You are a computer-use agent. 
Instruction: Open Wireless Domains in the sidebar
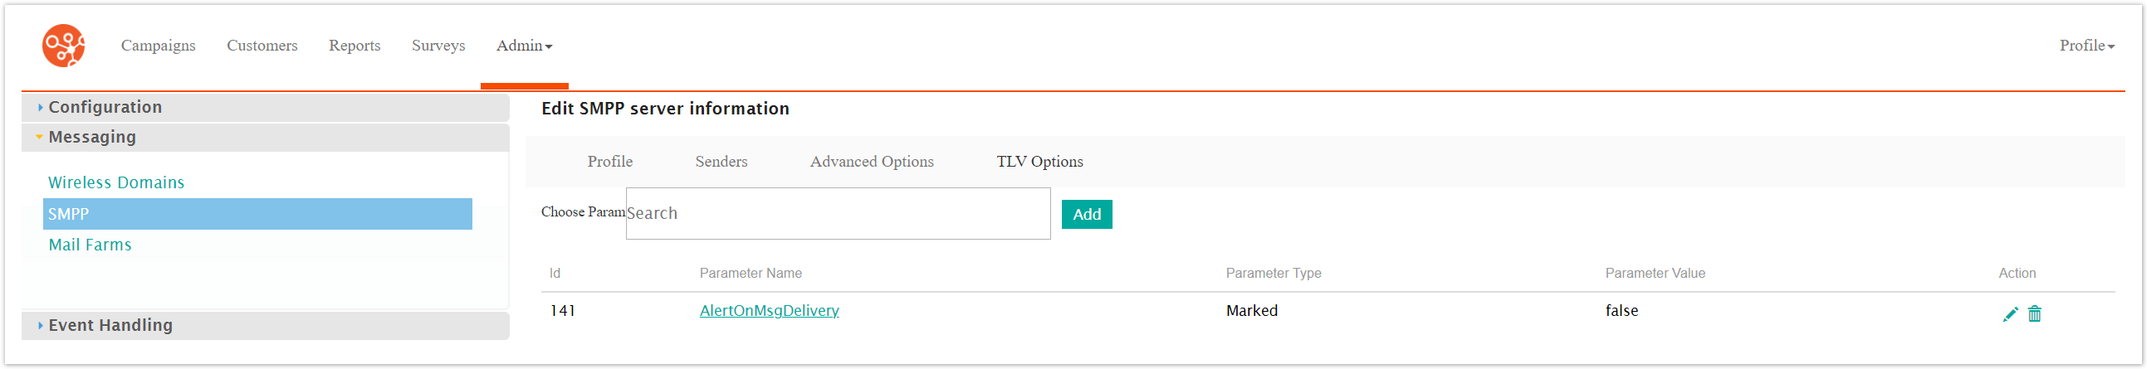116,183
